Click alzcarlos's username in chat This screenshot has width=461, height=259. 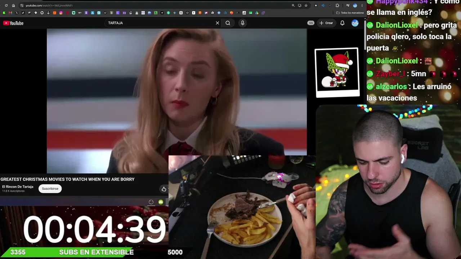[391, 87]
